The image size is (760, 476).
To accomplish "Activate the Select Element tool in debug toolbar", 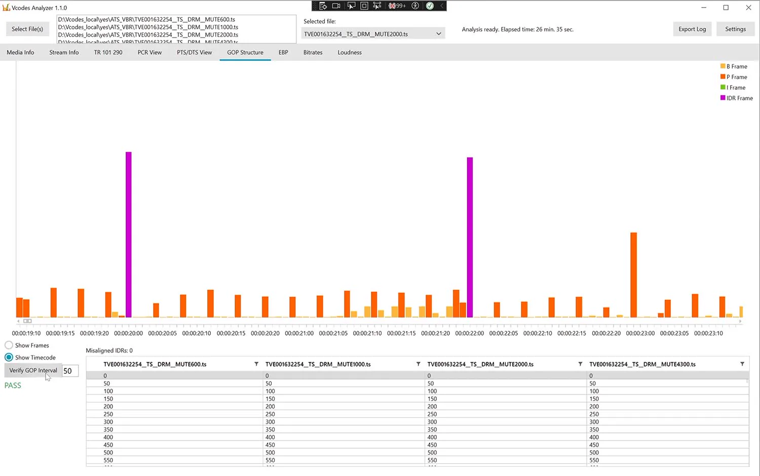I will (351, 6).
